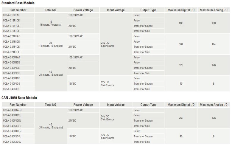Image resolution: width=232 pixels, height=146 pixels.
Task: Click the maximum analog I/O value 124
Action: pos(214,44)
